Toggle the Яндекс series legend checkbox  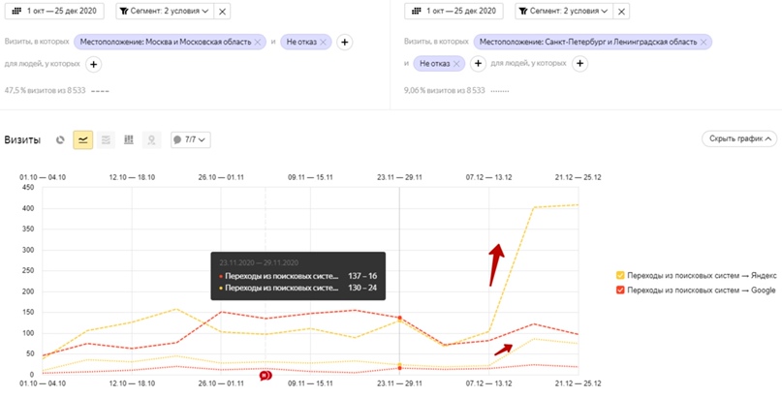pos(620,275)
